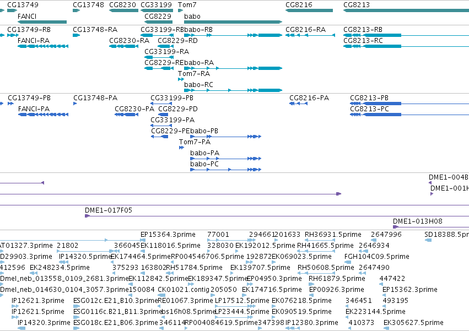
Task: Select the CG8213 gene label
Action: pyautogui.click(x=357, y=5)
